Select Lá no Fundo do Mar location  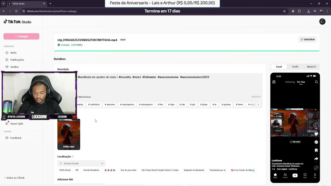coord(243,170)
